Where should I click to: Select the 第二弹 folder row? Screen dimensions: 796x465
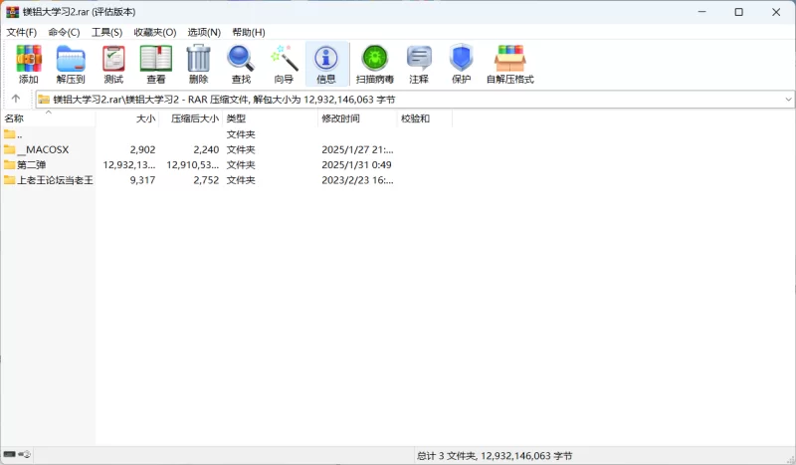31,165
